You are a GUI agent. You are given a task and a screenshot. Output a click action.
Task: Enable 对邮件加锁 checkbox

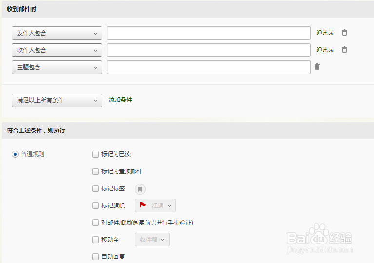tap(96, 223)
